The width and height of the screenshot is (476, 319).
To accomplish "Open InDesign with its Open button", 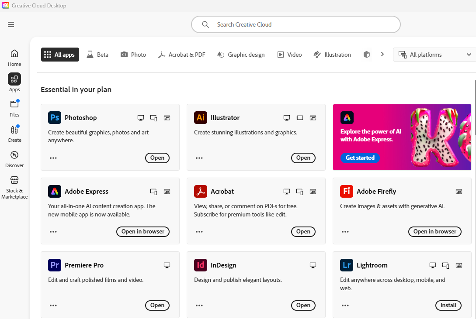I will tap(303, 305).
